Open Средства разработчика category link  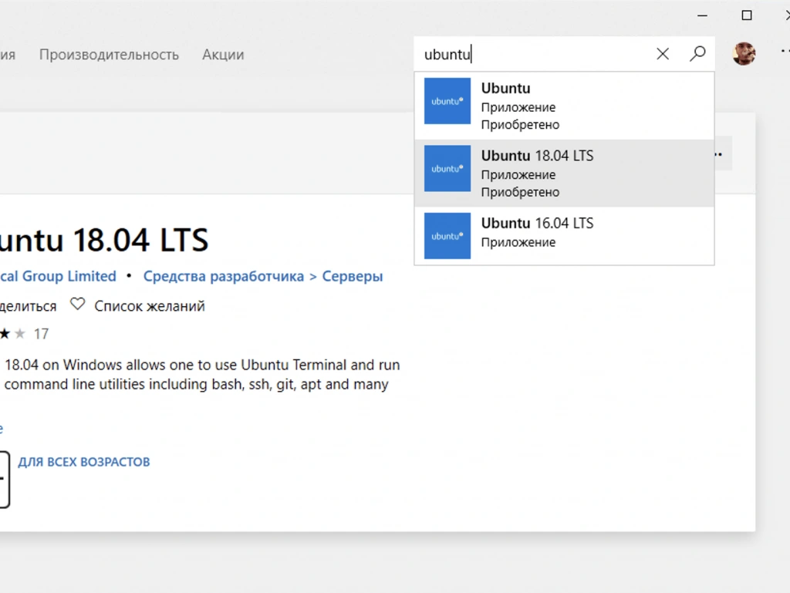[x=224, y=276]
